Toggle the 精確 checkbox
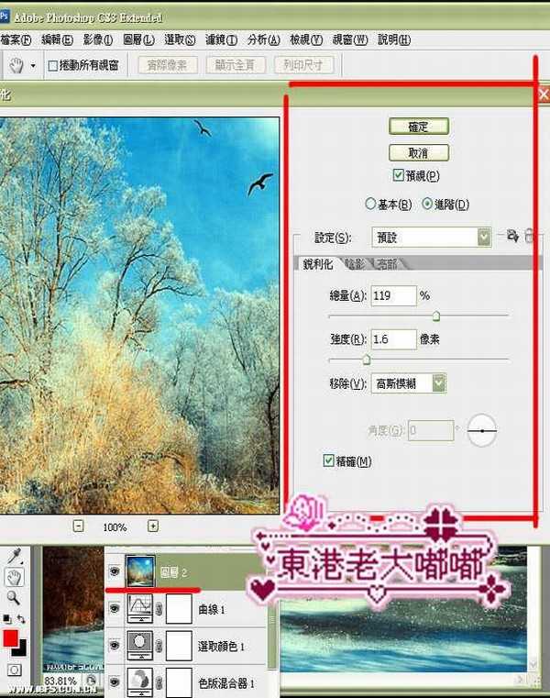The height and width of the screenshot is (698, 550). pos(329,460)
